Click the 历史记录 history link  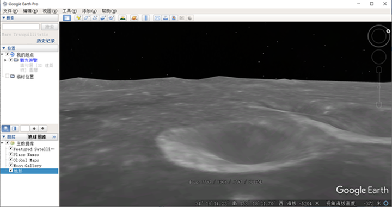point(46,41)
